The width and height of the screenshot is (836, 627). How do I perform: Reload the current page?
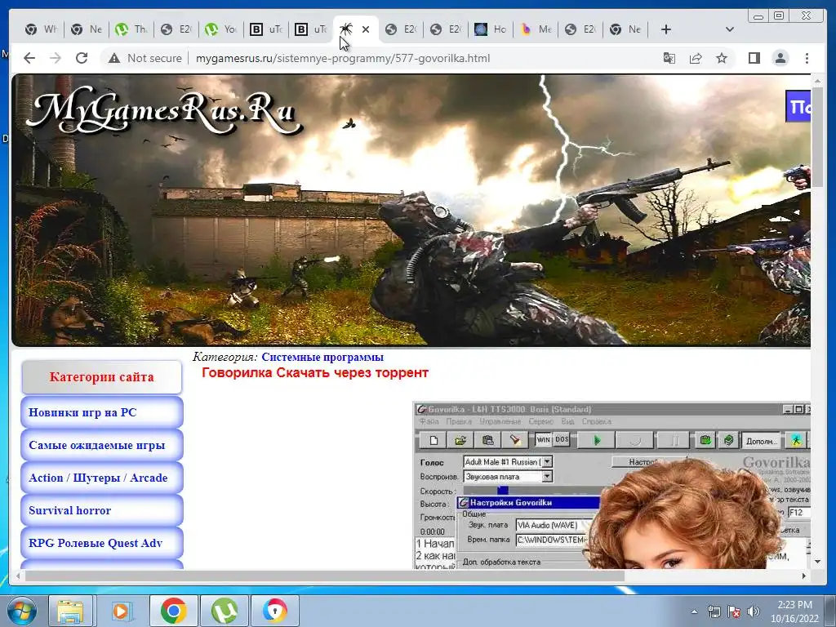pos(82,58)
